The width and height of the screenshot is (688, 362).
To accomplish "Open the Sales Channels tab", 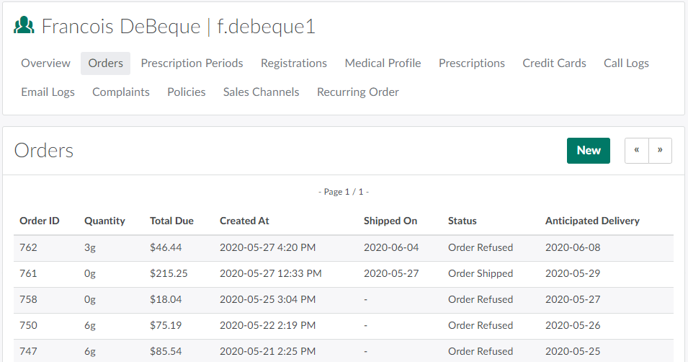I will coord(261,92).
